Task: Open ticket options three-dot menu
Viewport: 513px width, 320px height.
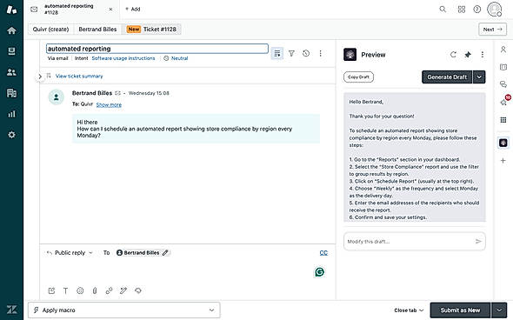Action: [320, 53]
